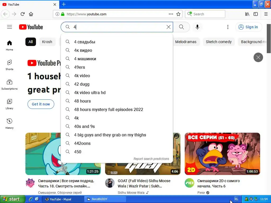Select the Krosh filter chip

click(47, 42)
